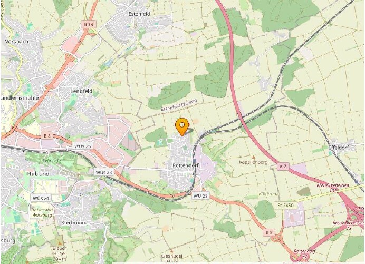Select the Effeldorf village label
365x264 pixels.
[339, 148]
